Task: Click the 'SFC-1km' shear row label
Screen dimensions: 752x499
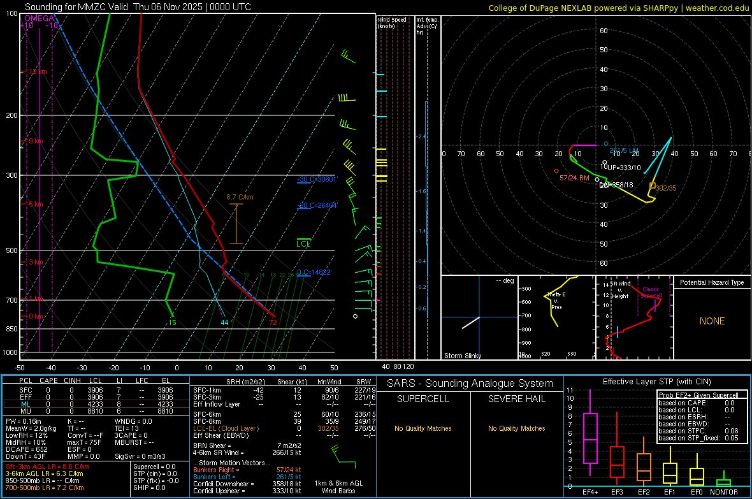Action: [x=206, y=390]
